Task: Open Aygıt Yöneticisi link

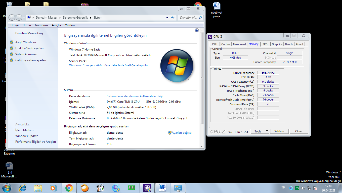Action: [x=26, y=42]
